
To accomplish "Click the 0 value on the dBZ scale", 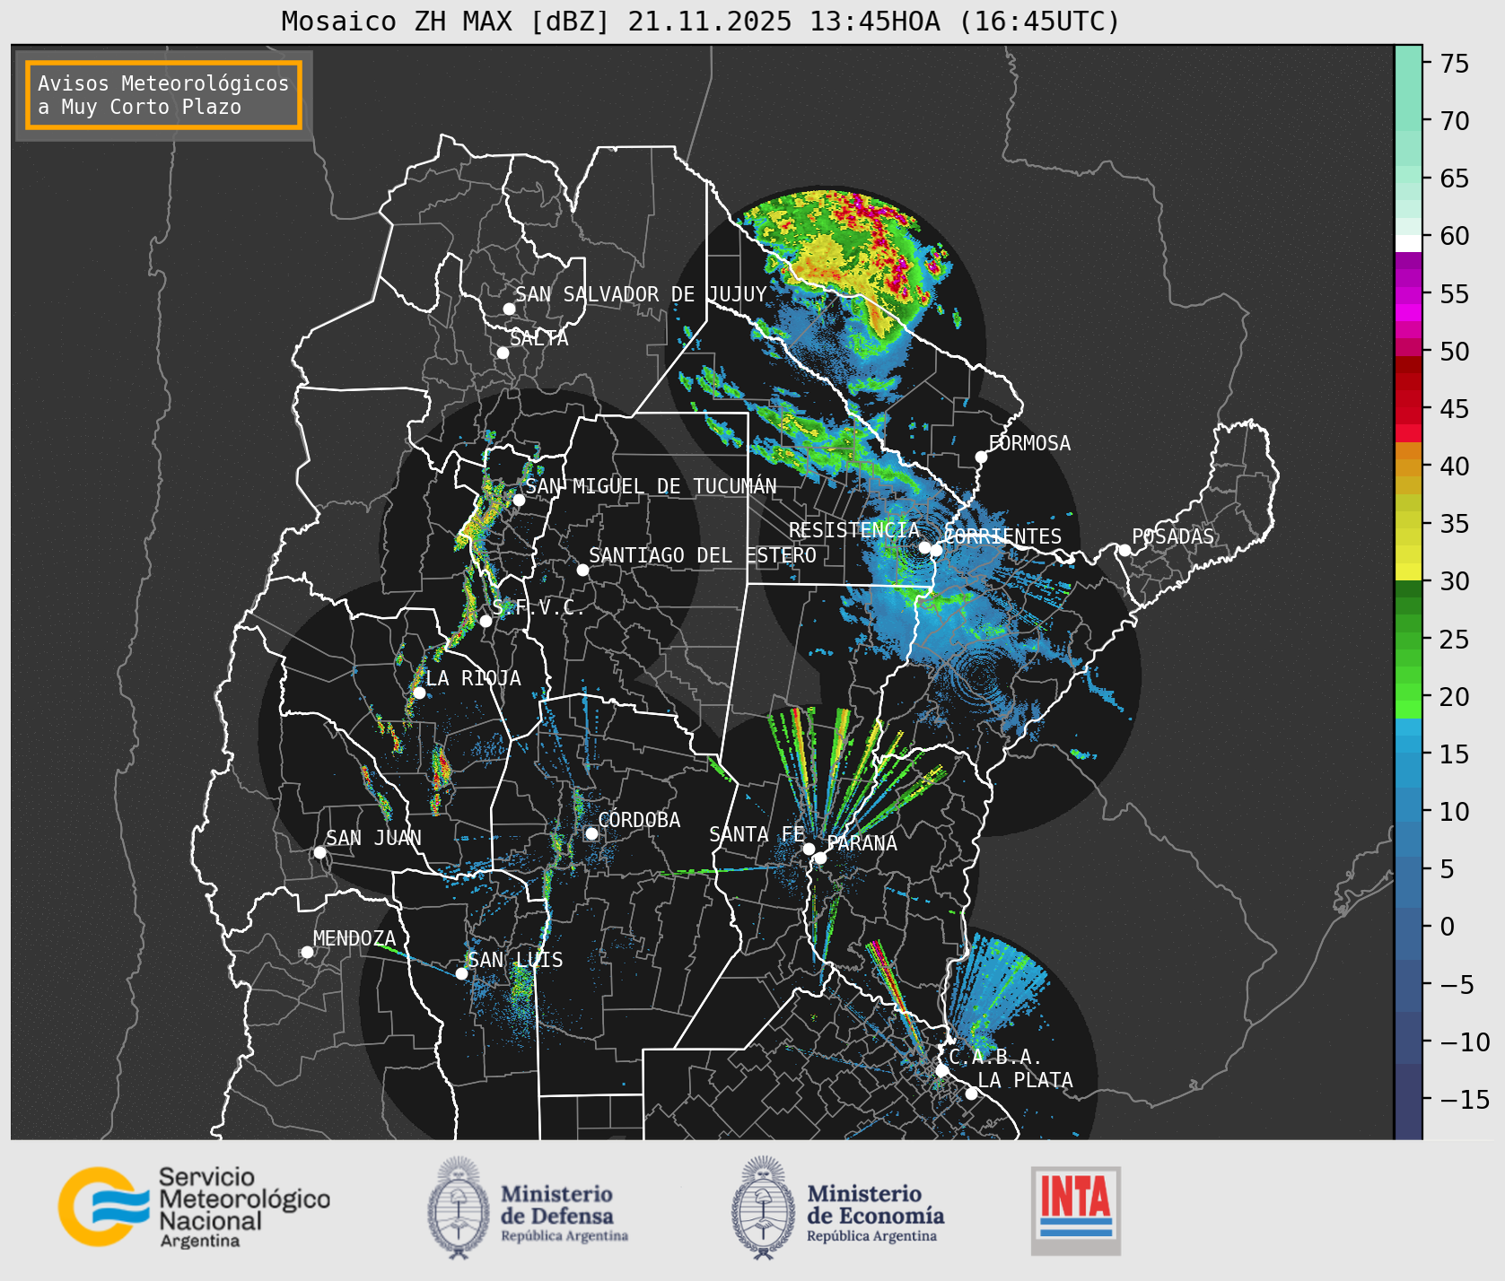I will [1447, 927].
